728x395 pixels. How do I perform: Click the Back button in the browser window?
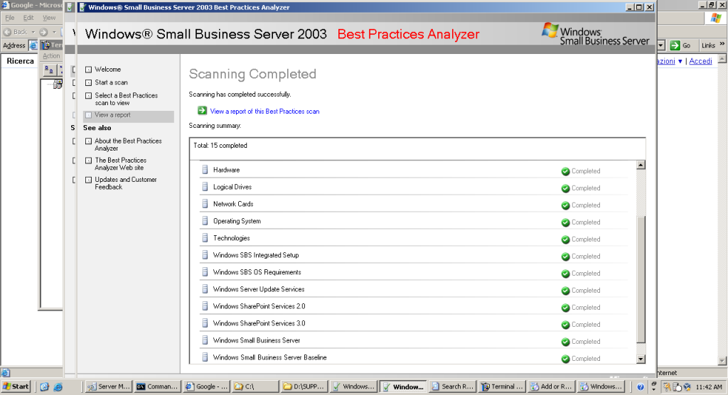pos(16,32)
